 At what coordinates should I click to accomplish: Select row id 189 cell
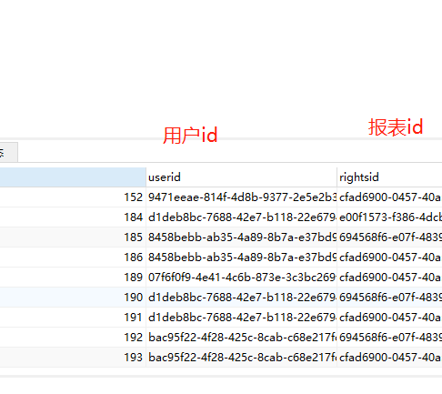click(x=73, y=278)
